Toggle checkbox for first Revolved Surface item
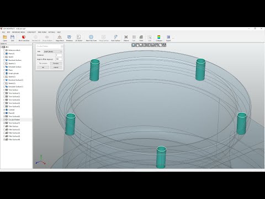 coord(4,60)
